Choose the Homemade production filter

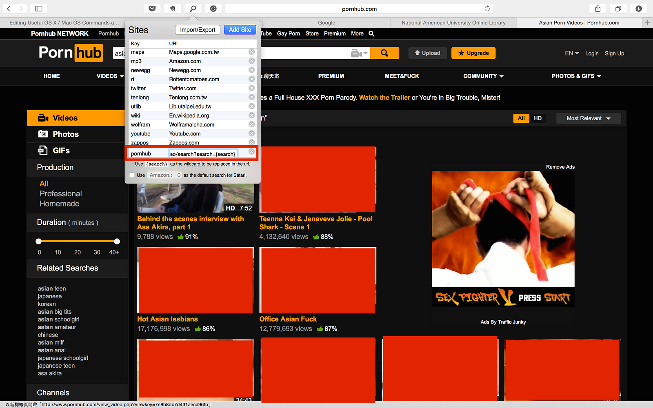60,204
